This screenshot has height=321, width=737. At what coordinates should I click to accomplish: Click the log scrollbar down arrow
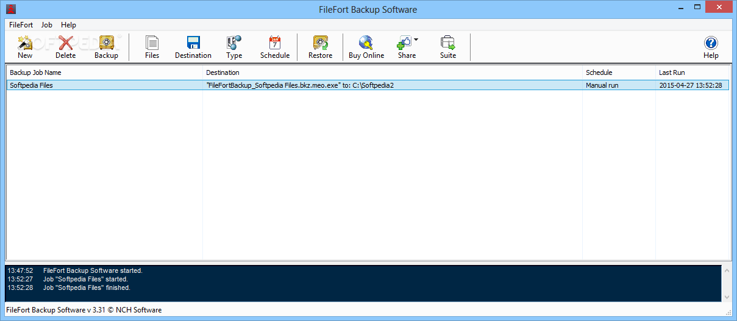(726, 297)
